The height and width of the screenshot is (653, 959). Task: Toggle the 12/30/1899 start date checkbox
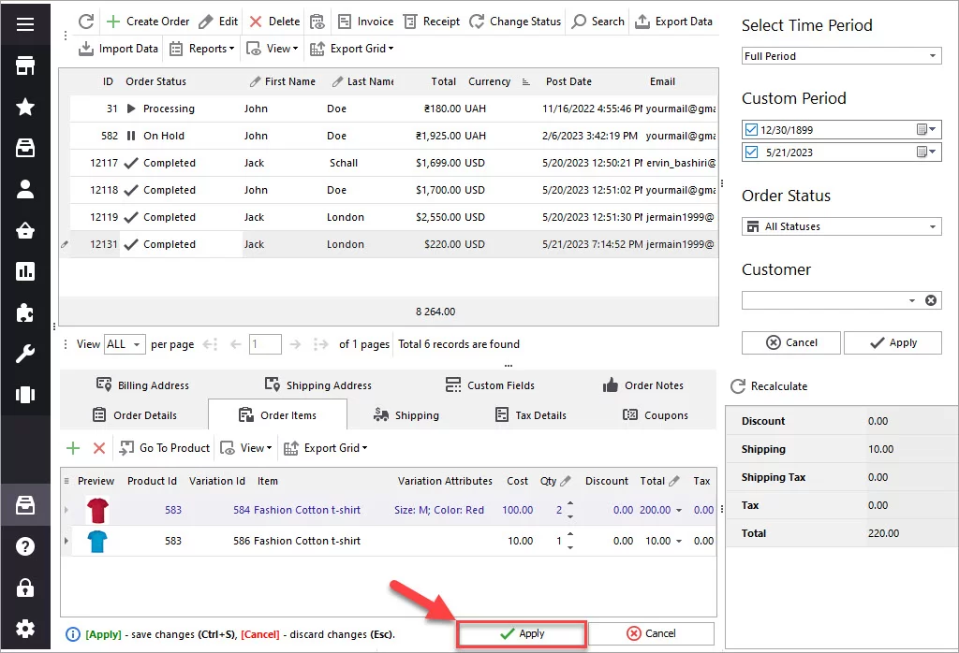[x=751, y=128]
